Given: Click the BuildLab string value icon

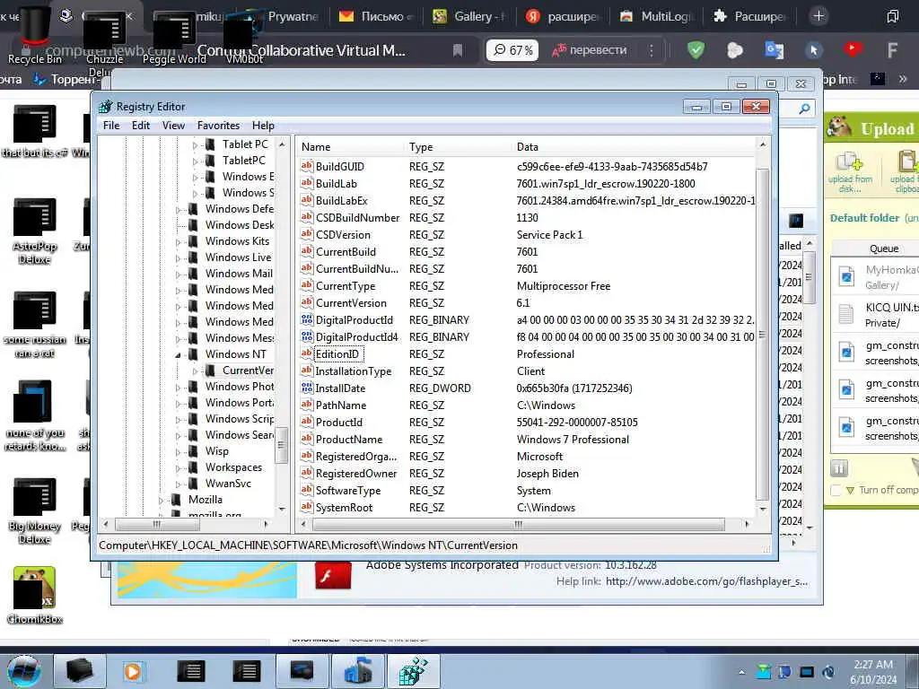Looking at the screenshot, I should 307,183.
